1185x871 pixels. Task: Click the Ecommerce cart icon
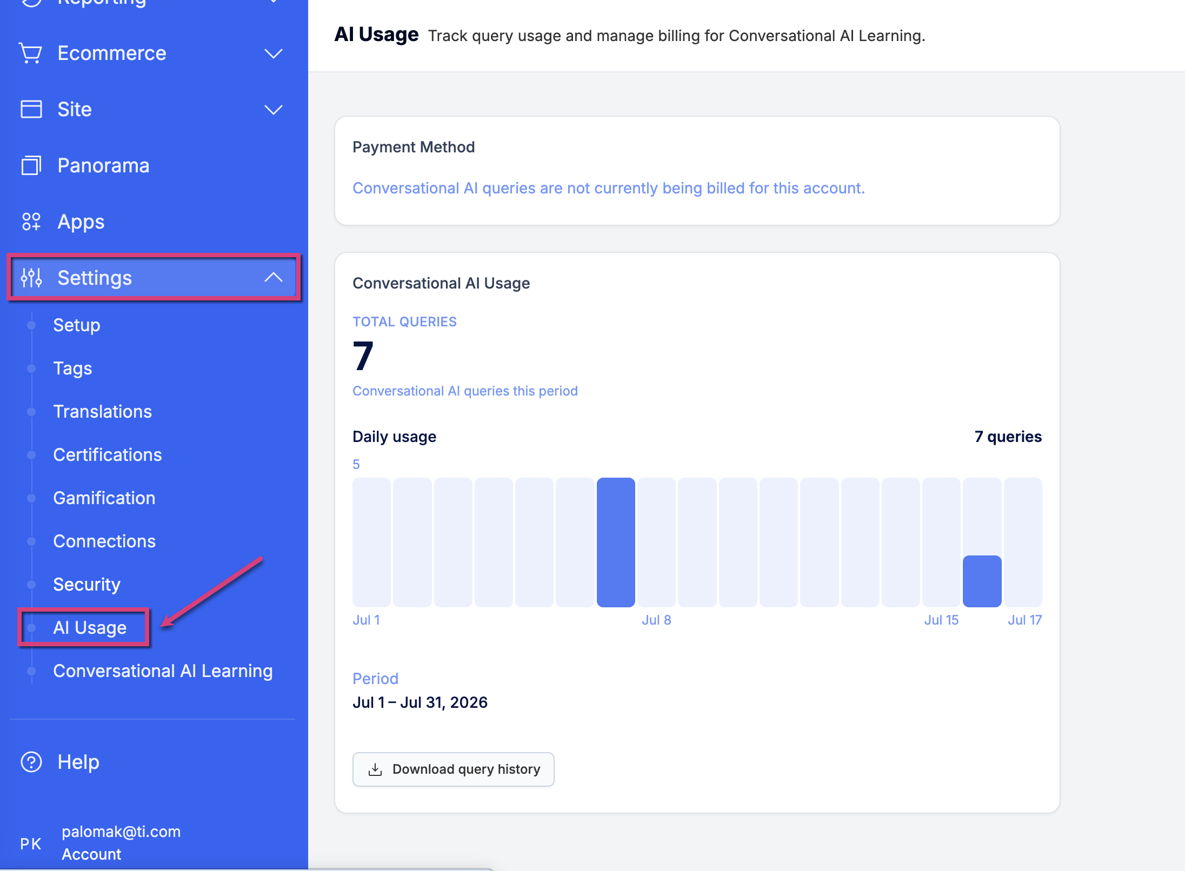[30, 53]
